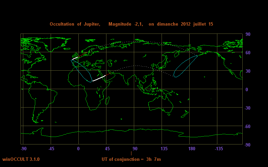The width and height of the screenshot is (268, 167).
Task: Click the longitude label '0' on the bottom axis
Action: [x=78, y=149]
